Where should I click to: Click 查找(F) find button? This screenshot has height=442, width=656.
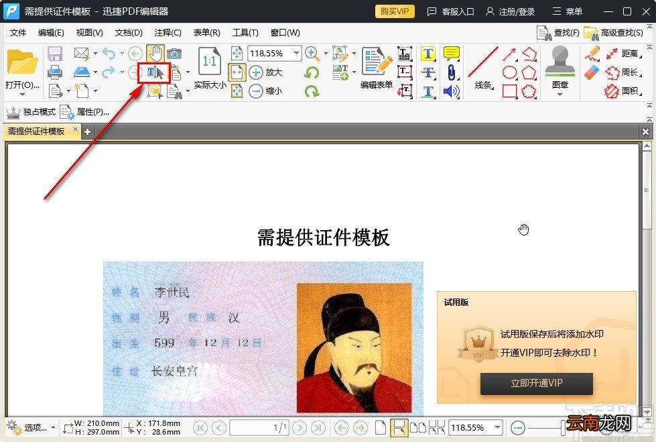tap(558, 33)
